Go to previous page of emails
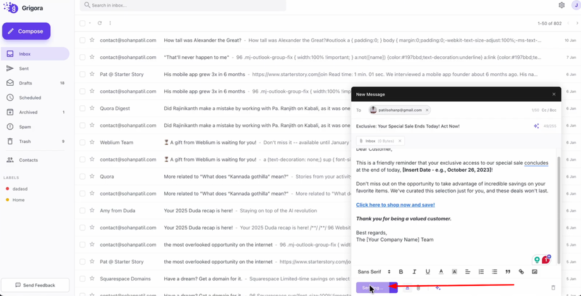This screenshot has height=296, width=581. pyautogui.click(x=568, y=23)
